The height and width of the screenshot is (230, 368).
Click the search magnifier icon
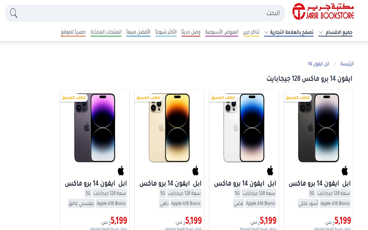[13, 13]
